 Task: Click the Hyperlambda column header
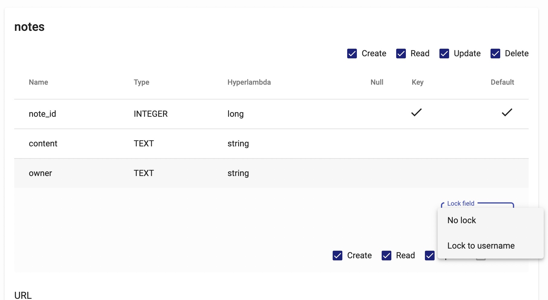249,82
